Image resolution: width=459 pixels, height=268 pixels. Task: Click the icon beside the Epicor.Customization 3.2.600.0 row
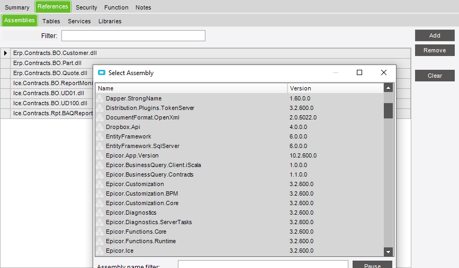click(100, 184)
